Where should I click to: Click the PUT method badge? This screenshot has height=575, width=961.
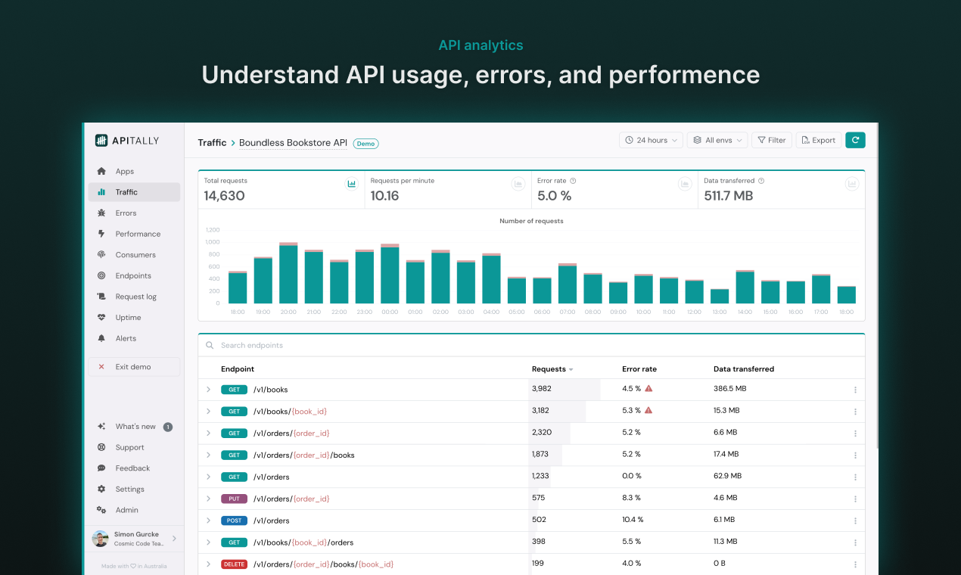(x=235, y=499)
